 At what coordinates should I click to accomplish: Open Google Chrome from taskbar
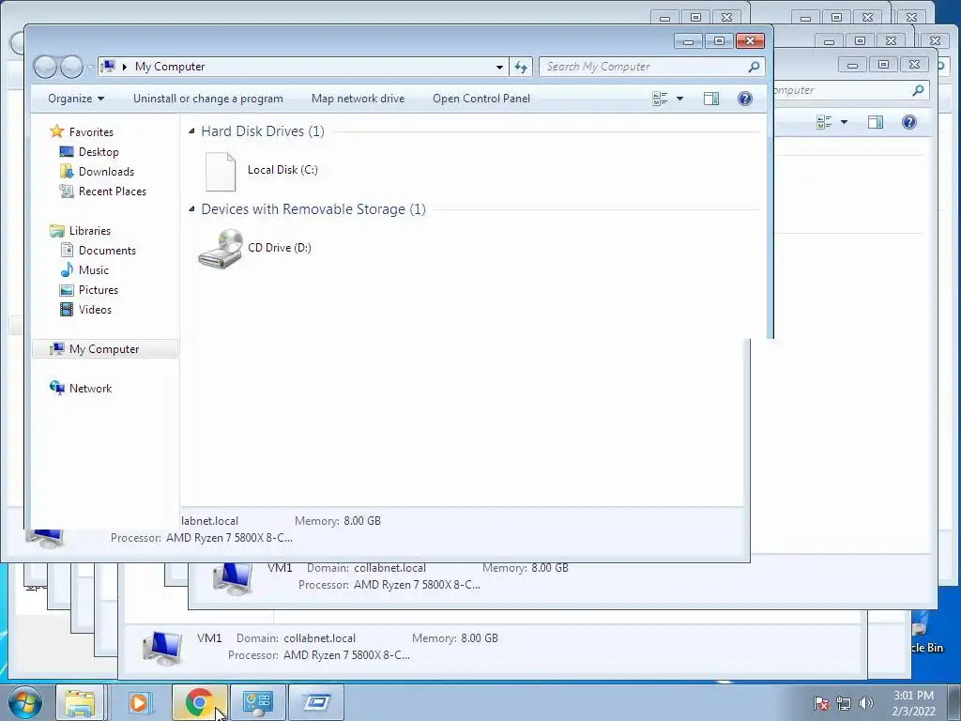(199, 702)
